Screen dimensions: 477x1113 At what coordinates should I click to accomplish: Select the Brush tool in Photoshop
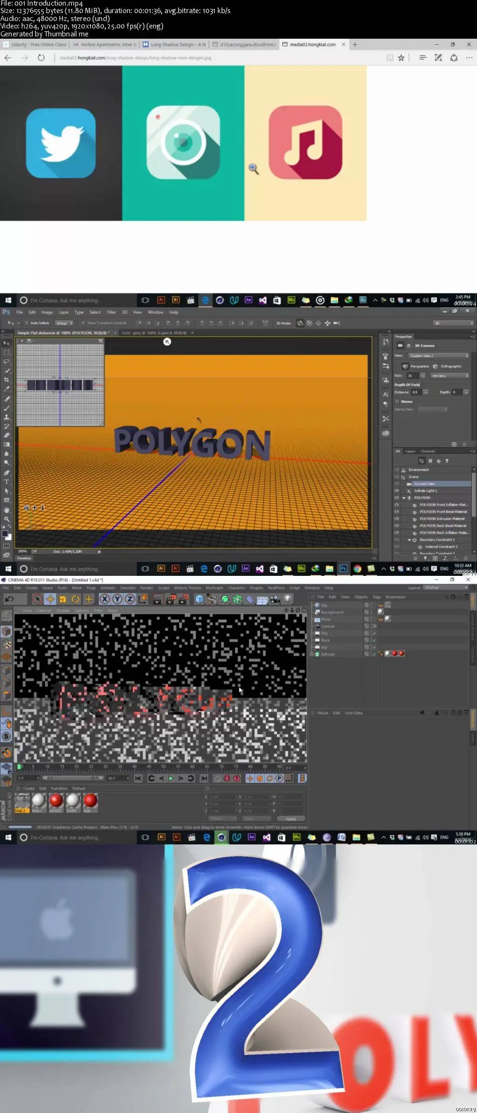7,408
